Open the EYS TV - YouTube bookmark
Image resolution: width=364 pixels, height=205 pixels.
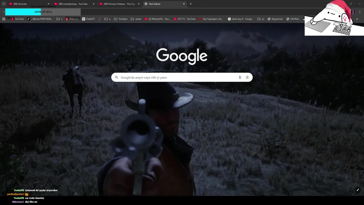tap(185, 19)
